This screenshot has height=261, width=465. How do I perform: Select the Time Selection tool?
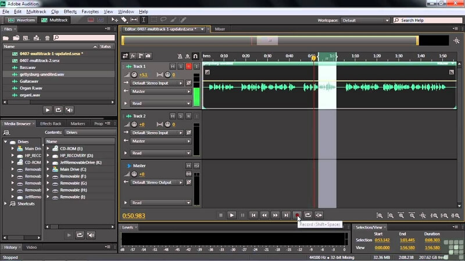144,20
